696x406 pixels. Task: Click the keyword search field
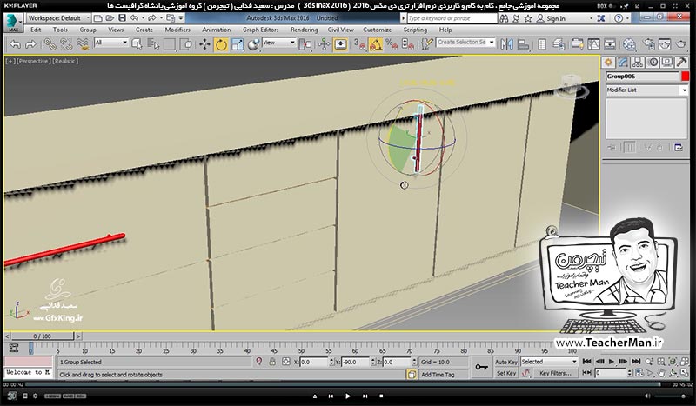[x=452, y=18]
